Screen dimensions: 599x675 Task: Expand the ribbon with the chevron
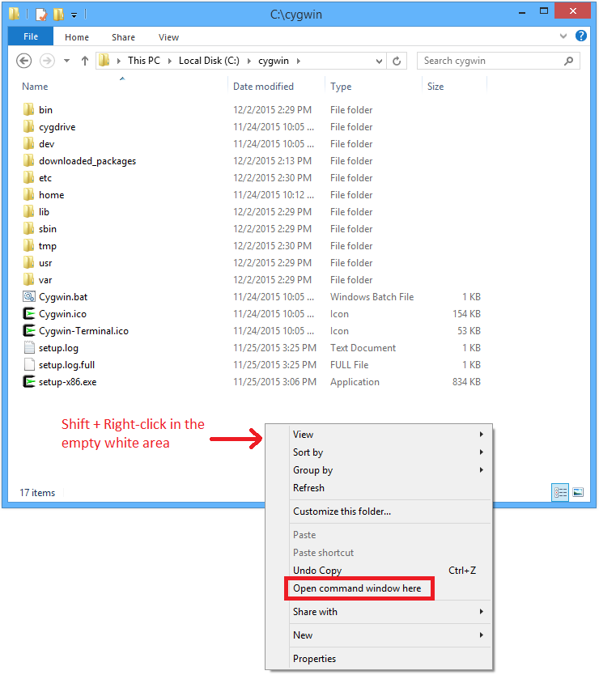(x=564, y=36)
